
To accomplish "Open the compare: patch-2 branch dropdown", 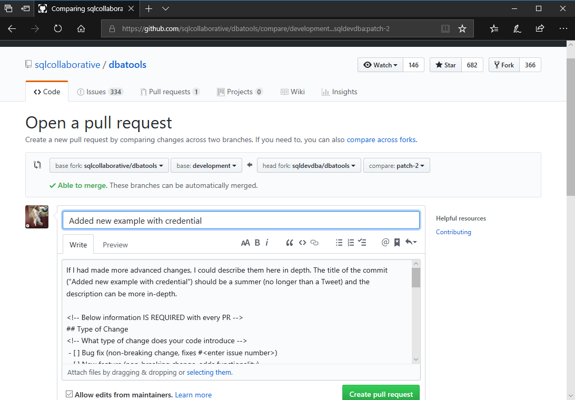I will coord(396,166).
